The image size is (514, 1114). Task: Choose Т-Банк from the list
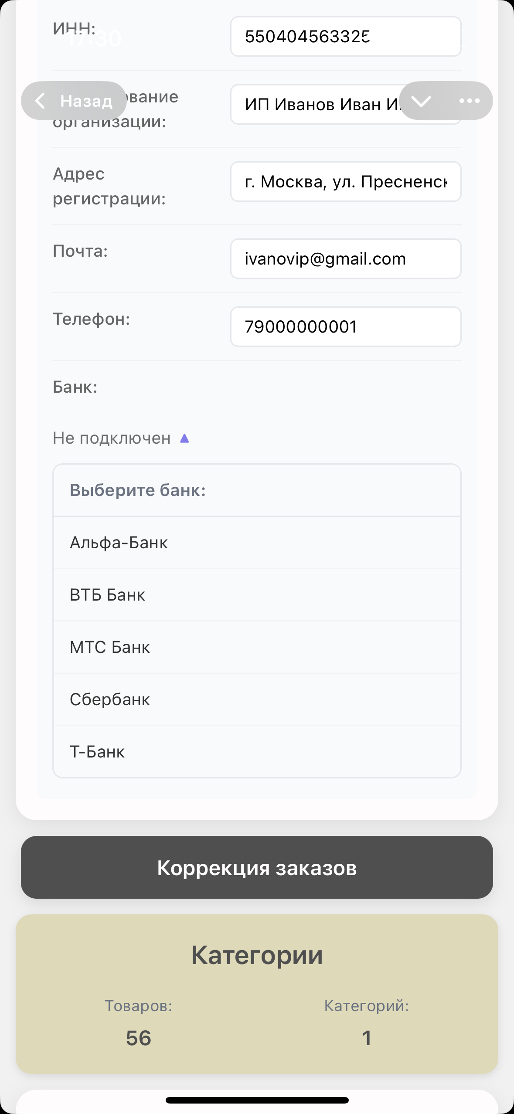[x=257, y=752]
